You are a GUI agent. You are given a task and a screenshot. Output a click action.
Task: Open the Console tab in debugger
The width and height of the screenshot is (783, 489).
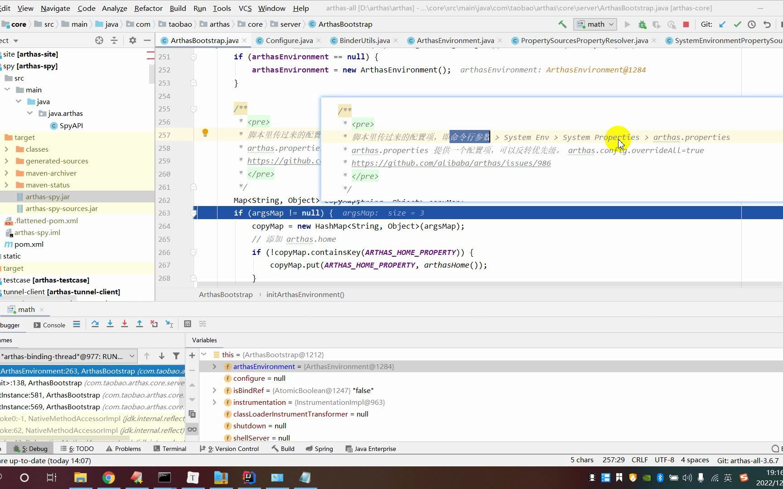pyautogui.click(x=50, y=325)
